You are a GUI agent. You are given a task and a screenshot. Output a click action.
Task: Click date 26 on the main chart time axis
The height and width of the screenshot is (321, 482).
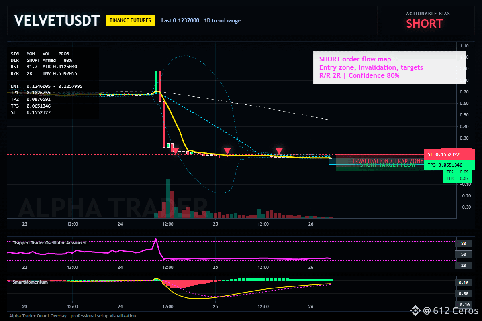pyautogui.click(x=310, y=223)
